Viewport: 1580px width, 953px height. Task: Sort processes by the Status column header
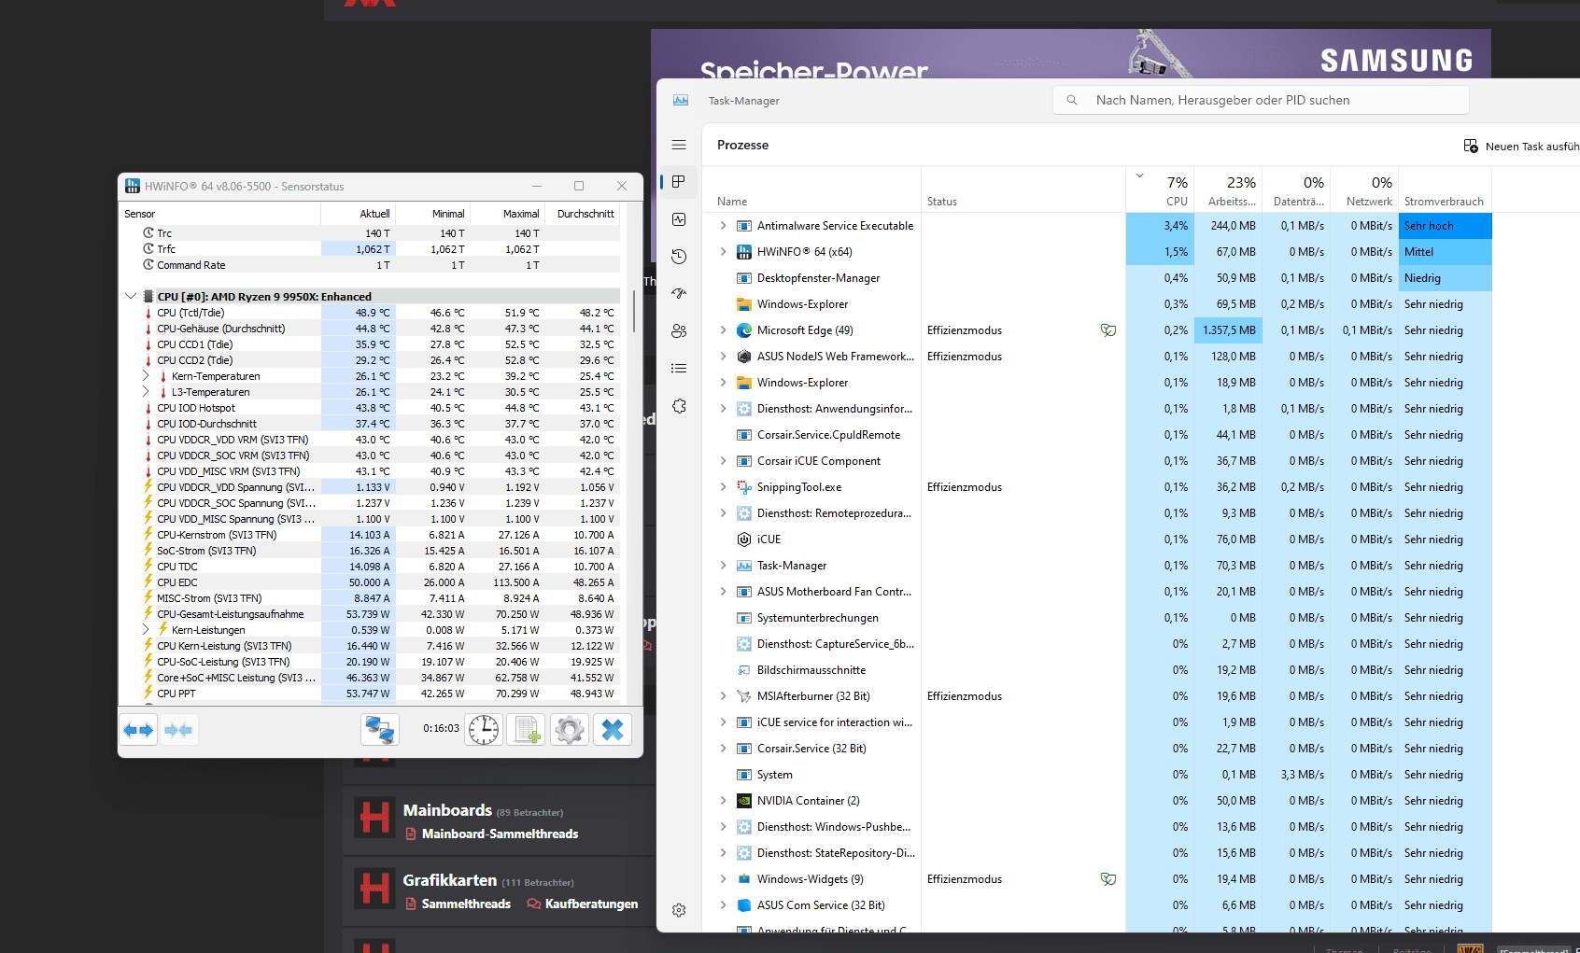pos(1023,190)
